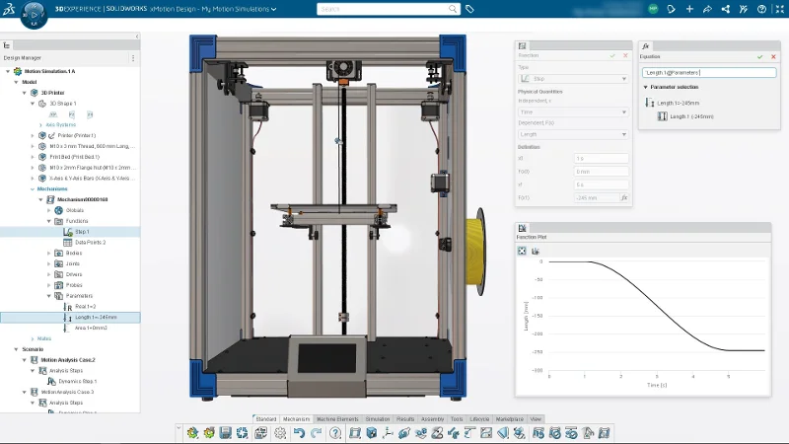Open the Machine Elements tab
Image resolution: width=789 pixels, height=444 pixels.
(337, 419)
